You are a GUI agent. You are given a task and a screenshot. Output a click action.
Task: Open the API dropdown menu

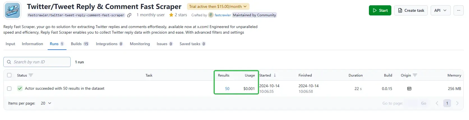pos(440,10)
